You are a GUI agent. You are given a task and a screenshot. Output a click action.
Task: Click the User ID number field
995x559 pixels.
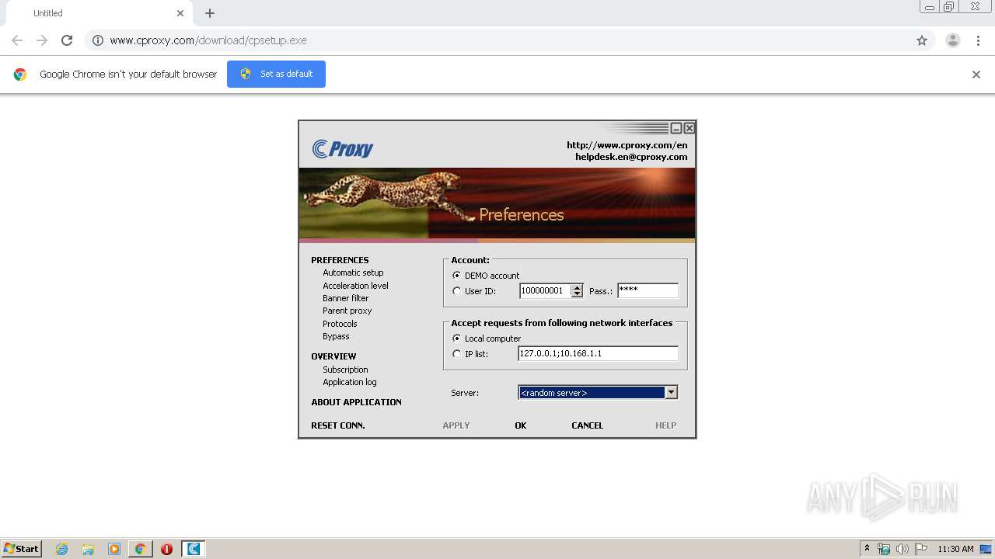(545, 291)
